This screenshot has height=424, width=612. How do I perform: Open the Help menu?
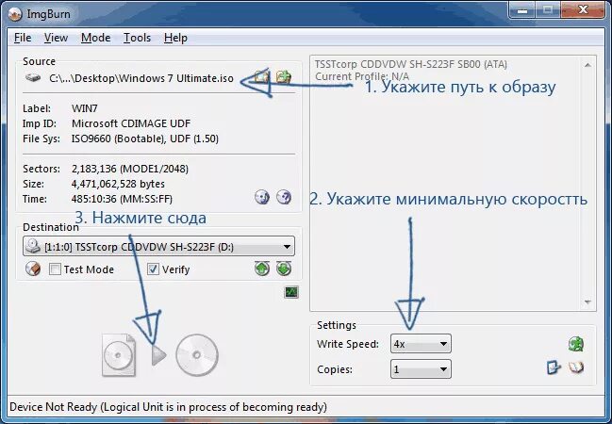(175, 38)
